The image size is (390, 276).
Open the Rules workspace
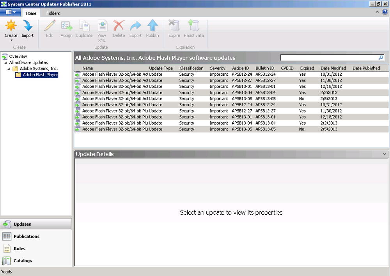[x=36, y=249]
